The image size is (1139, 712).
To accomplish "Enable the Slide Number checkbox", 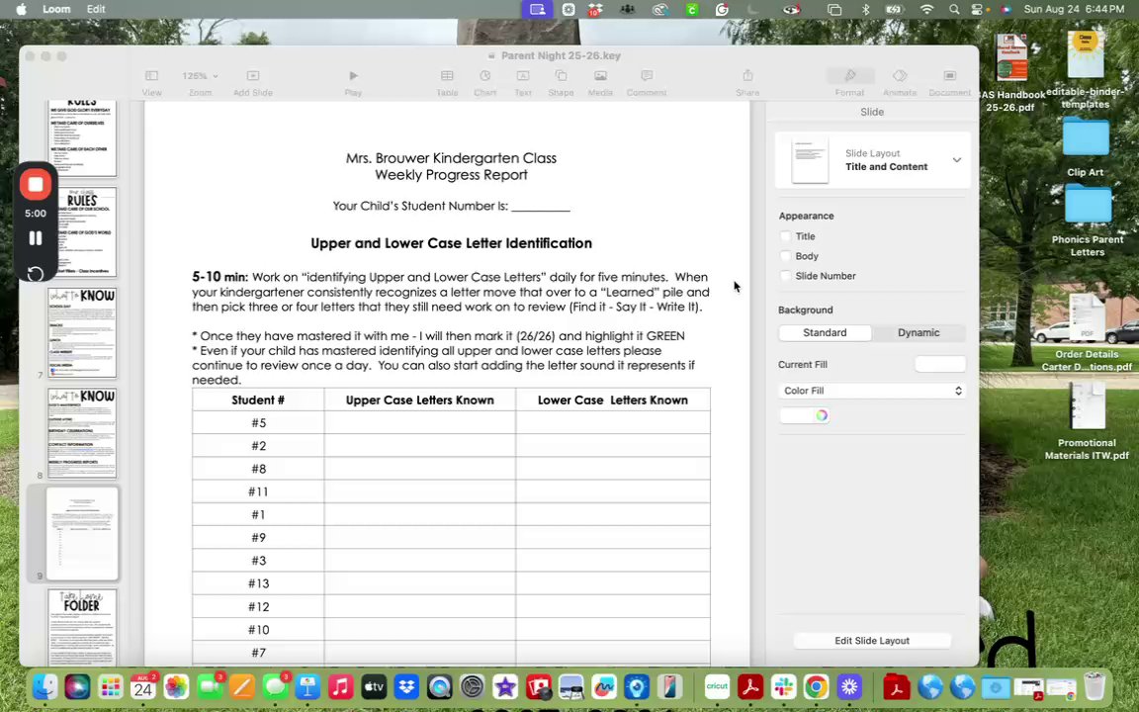I will 785,276.
